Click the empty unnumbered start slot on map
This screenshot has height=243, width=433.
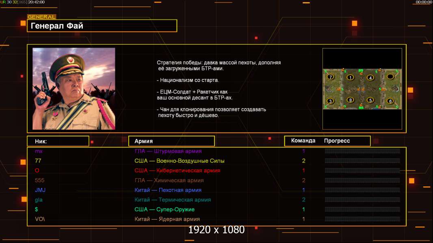pyautogui.click(x=390, y=76)
